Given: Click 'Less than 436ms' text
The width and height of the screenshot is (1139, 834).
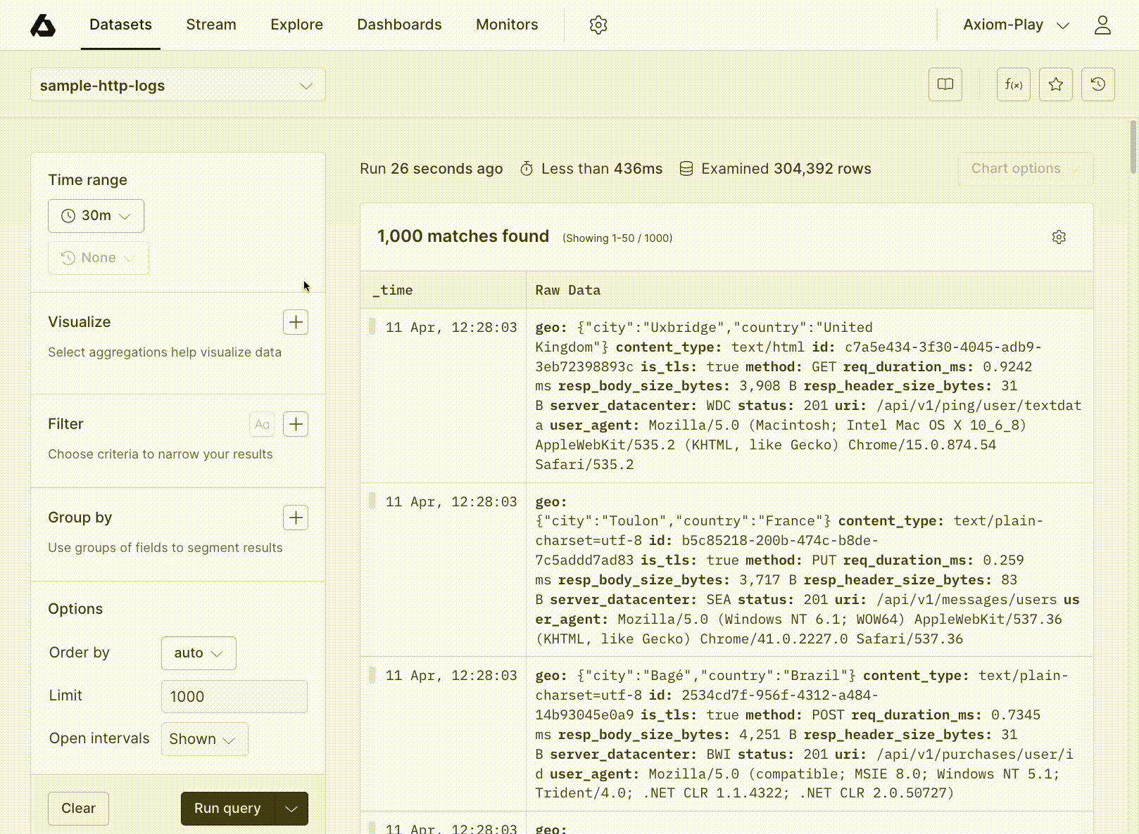Looking at the screenshot, I should coord(602,169).
